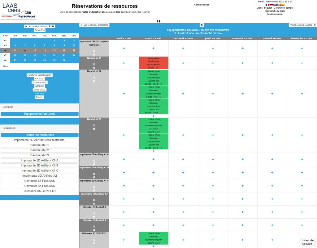Image resolution: width=317 pixels, height=248 pixels.
Task: View the next week
Action: point(303,25)
